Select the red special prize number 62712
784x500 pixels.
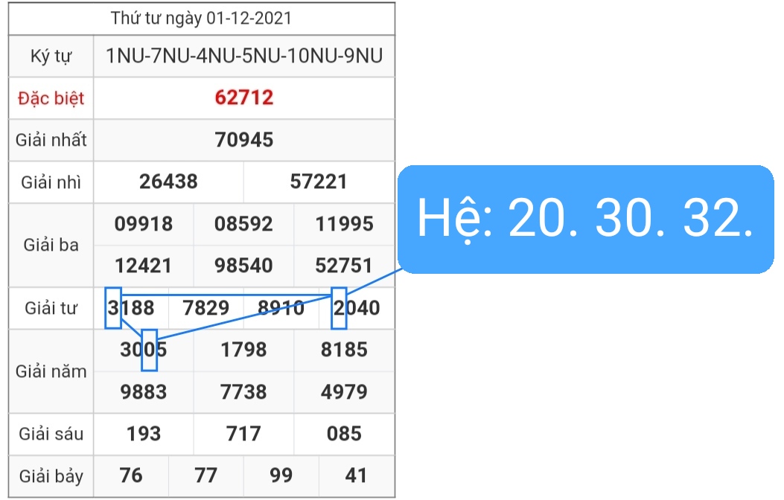244,97
